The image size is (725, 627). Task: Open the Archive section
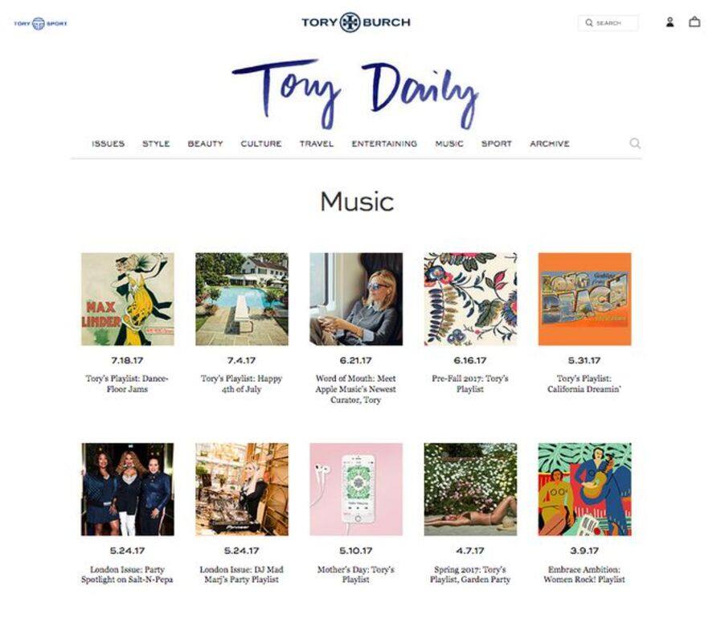(x=550, y=144)
